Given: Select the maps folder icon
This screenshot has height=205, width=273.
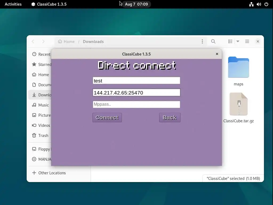Looking at the screenshot, I should click(239, 67).
